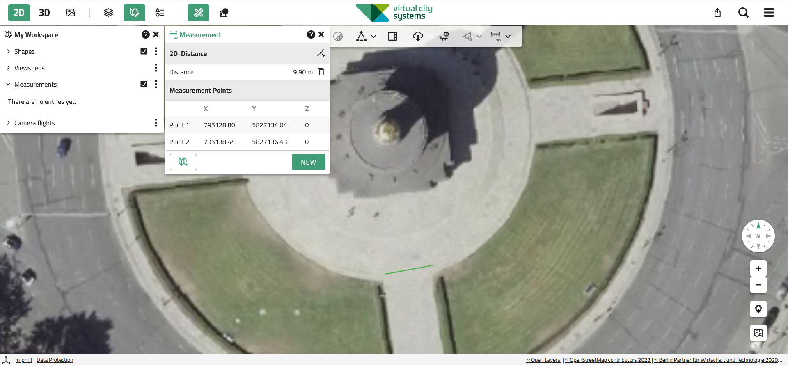
Task: Select the 2D measurement ruler icon
Action: (496, 37)
